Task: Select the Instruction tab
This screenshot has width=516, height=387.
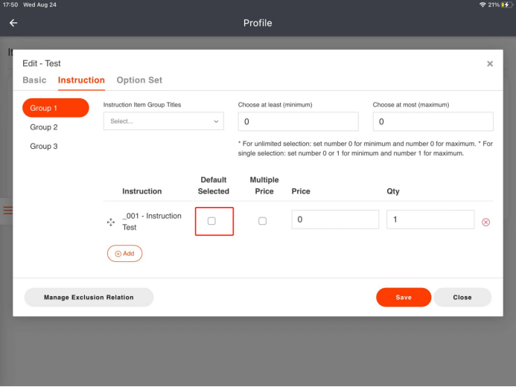Action: (x=81, y=80)
